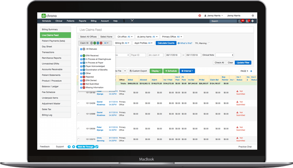This screenshot has width=293, height=168.
Task: Open the Reports menu
Action: click(82, 21)
